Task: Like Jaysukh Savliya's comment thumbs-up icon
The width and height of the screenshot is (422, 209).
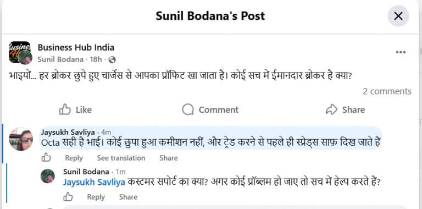Action: click(x=46, y=157)
